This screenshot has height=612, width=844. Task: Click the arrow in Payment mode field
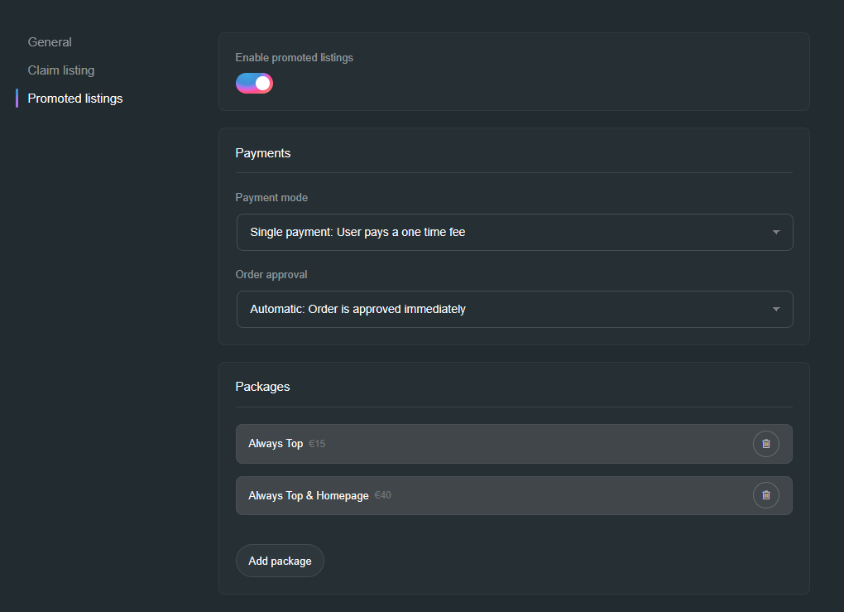coord(775,233)
